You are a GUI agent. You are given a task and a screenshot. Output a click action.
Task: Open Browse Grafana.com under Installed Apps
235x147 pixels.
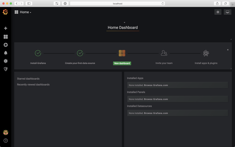point(156,85)
